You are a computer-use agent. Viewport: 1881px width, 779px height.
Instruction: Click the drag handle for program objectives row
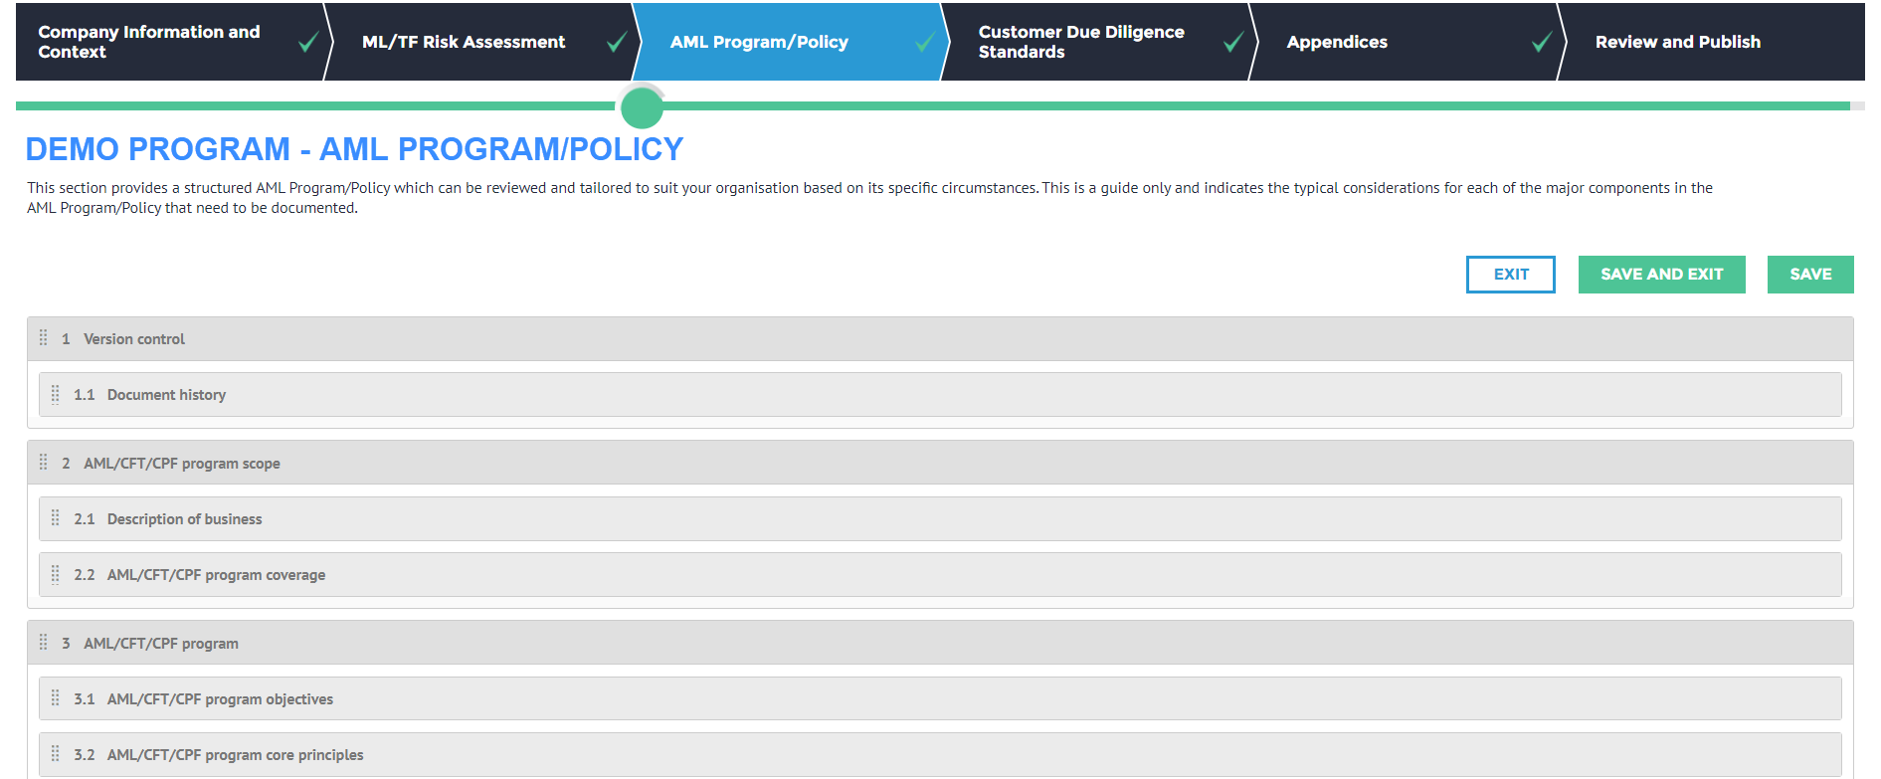[55, 698]
